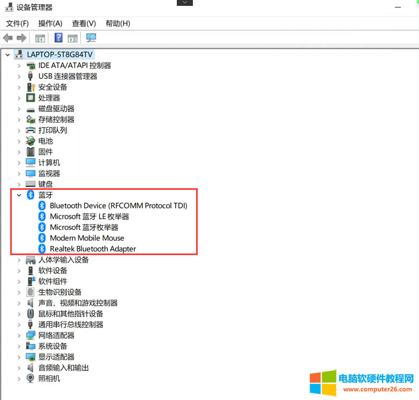Click the 音频输入和输出 speaker icon
This screenshot has width=419, height=400.
pos(31,368)
